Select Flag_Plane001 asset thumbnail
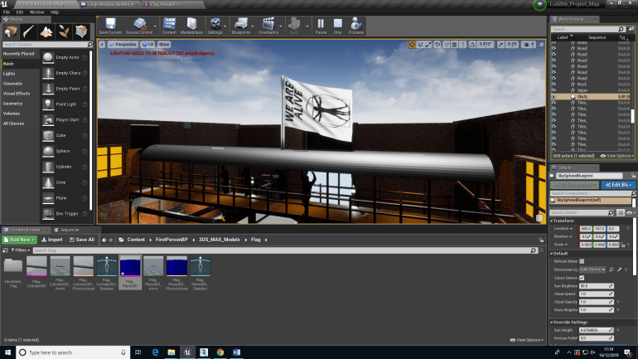This screenshot has height=359, width=638. pos(130,272)
